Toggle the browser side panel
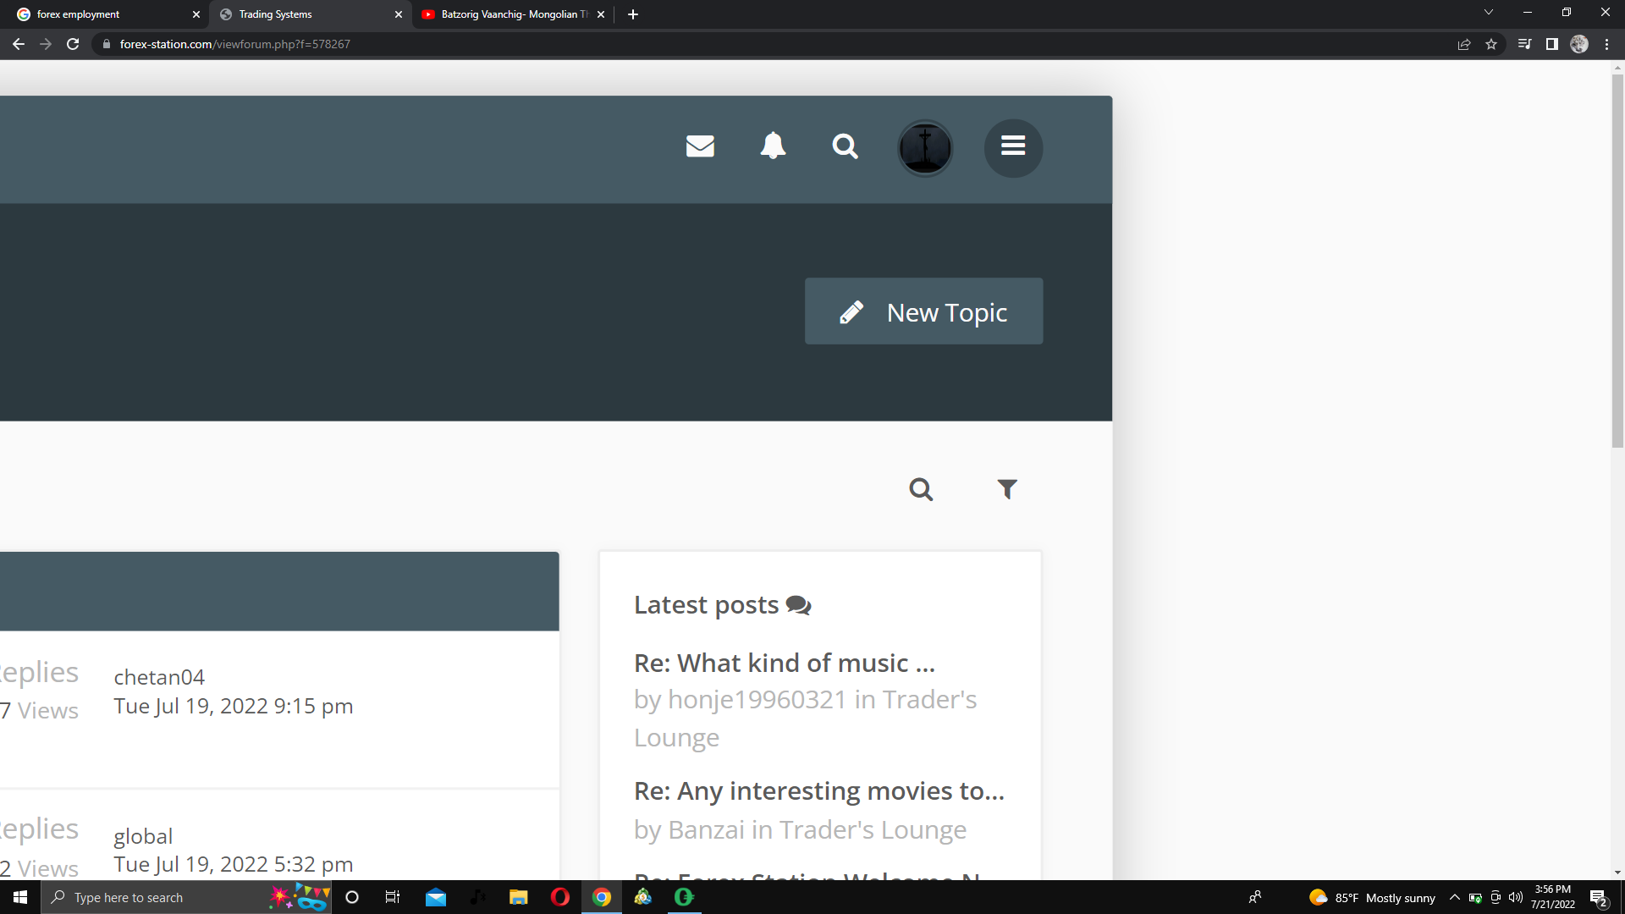Image resolution: width=1625 pixels, height=914 pixels. pyautogui.click(x=1552, y=44)
